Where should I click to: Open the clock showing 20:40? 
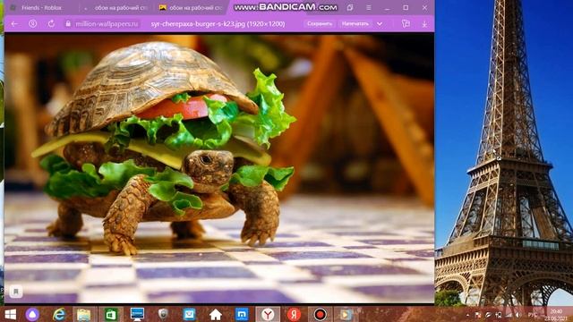(556, 311)
